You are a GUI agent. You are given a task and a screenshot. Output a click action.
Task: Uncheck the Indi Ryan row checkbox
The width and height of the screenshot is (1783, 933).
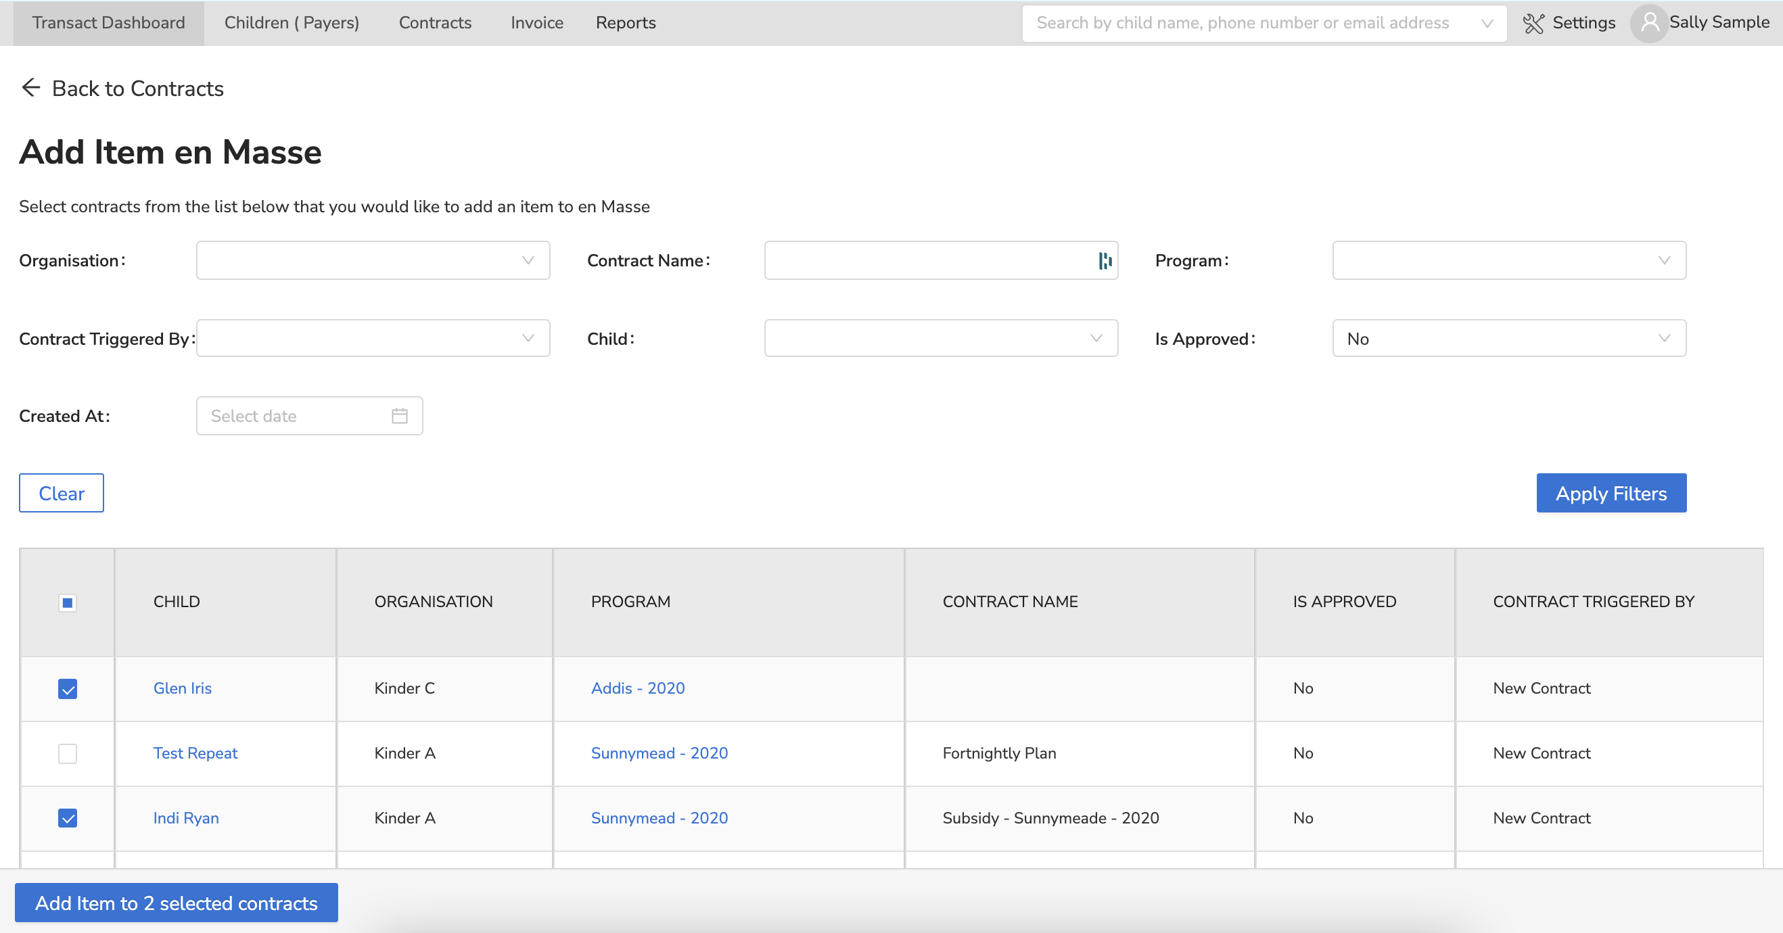point(67,818)
